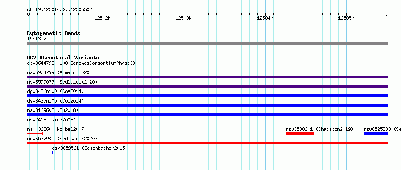Click the short red nsv436260 variant glyph
This screenshot has width=401, height=170.
tap(35, 134)
